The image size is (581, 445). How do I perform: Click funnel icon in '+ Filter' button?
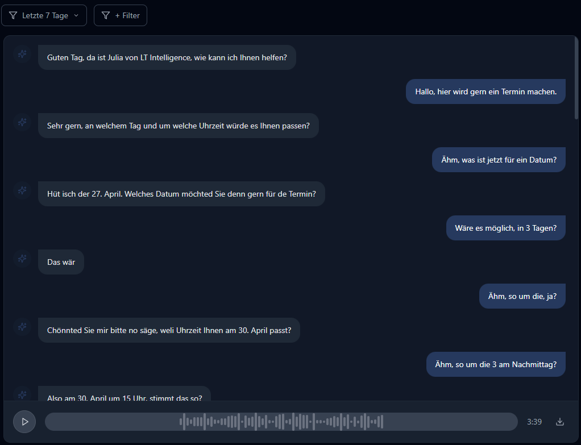[106, 15]
